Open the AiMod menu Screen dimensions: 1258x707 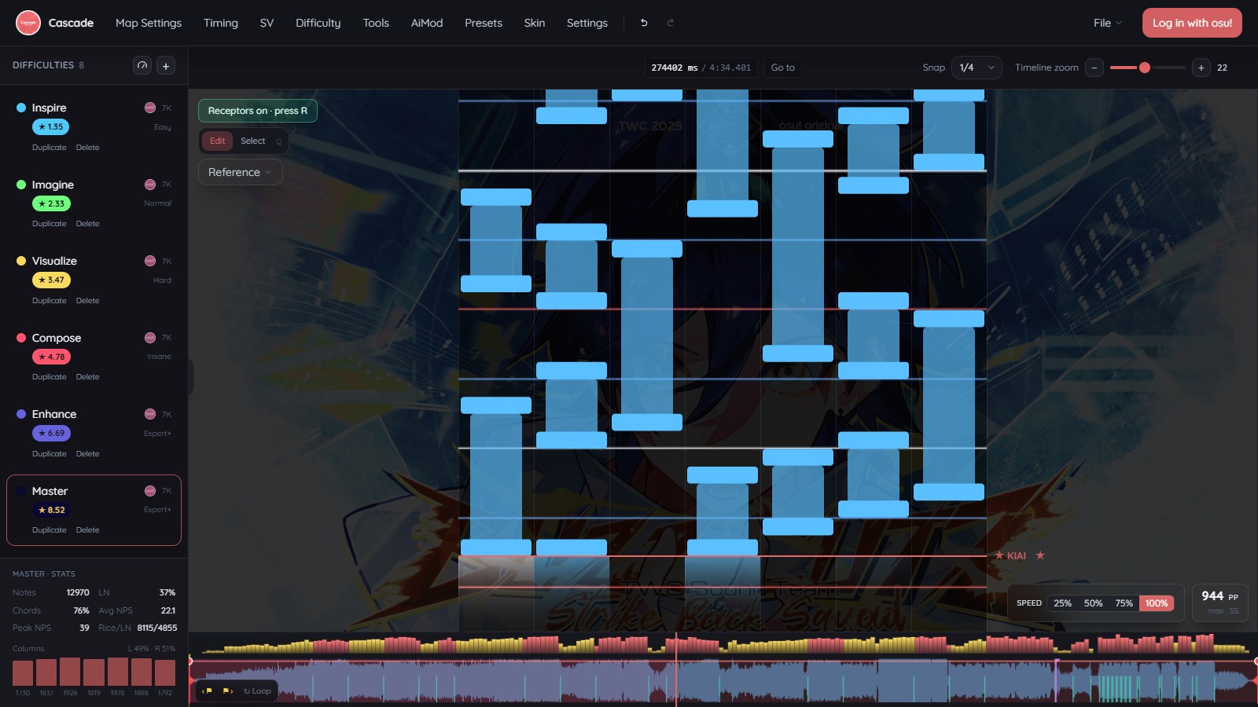427,23
